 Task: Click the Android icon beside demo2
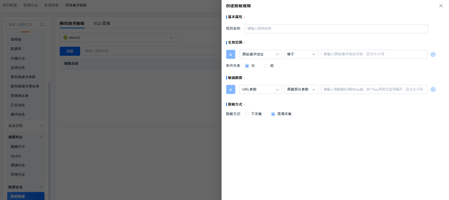pos(65,37)
